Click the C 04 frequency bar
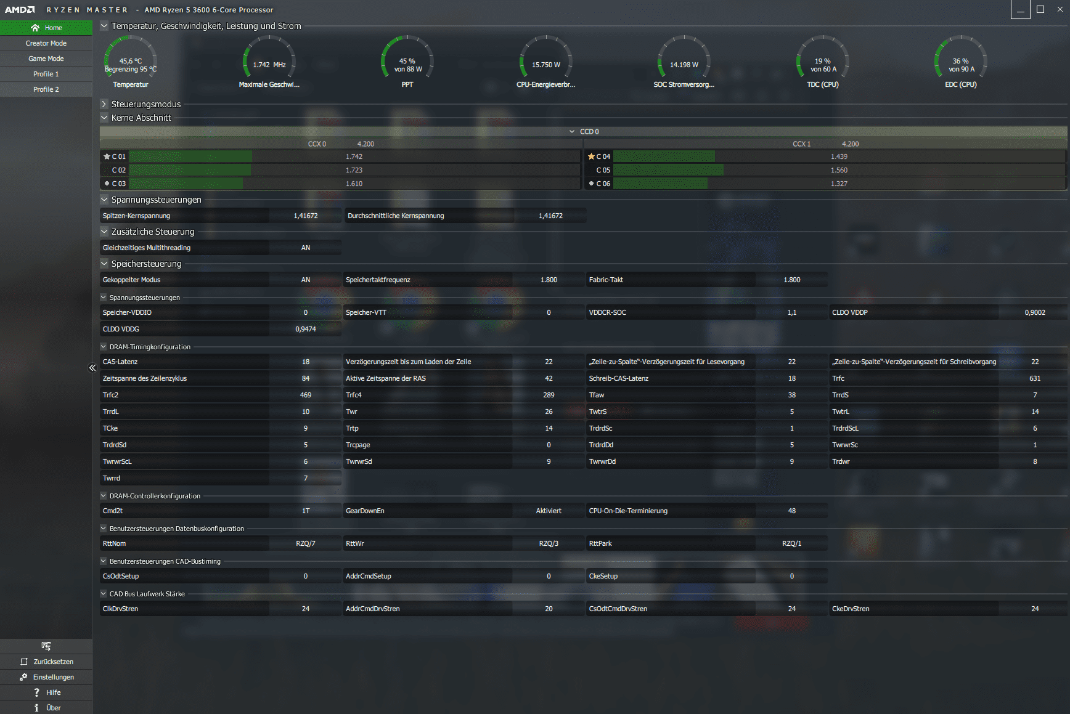This screenshot has width=1070, height=714. tap(839, 156)
